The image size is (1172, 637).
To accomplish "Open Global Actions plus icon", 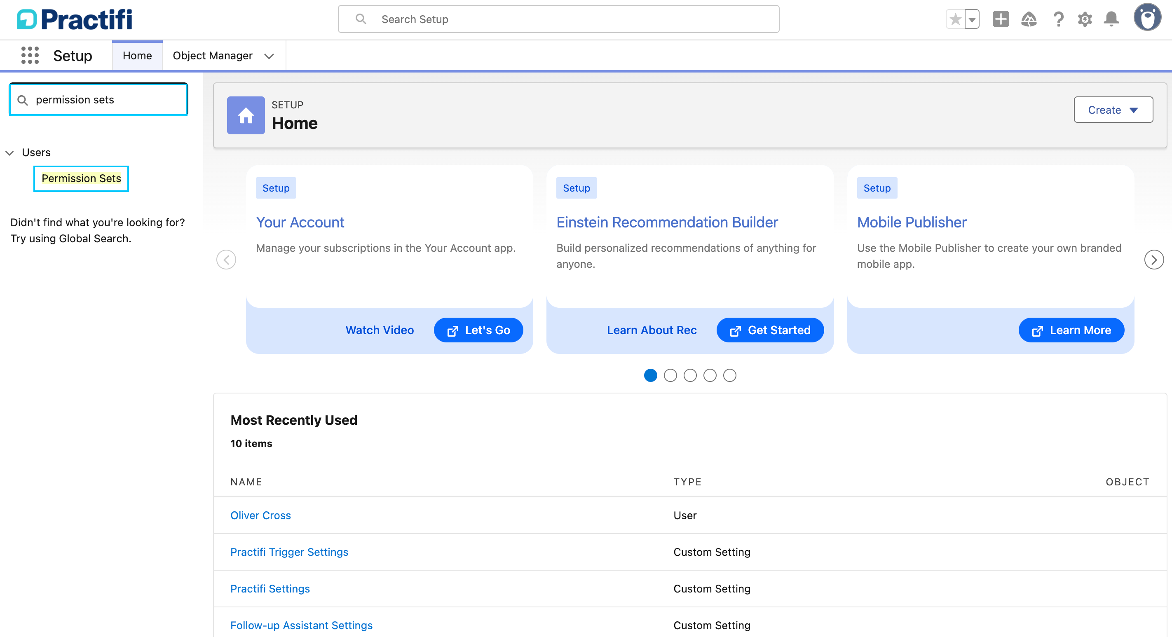I will (x=1001, y=19).
